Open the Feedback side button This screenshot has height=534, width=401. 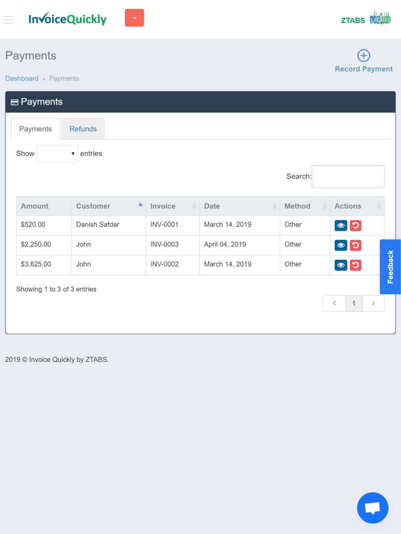click(x=390, y=267)
